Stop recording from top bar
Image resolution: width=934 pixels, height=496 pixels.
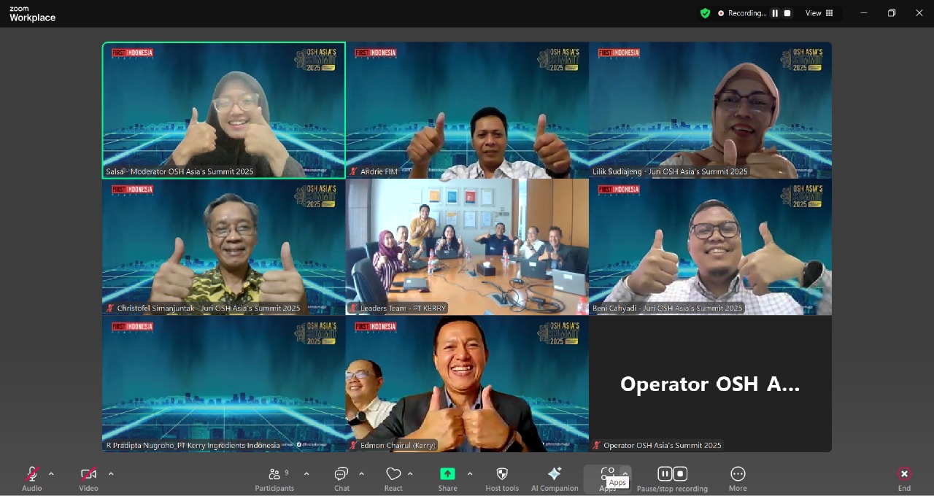(x=787, y=13)
